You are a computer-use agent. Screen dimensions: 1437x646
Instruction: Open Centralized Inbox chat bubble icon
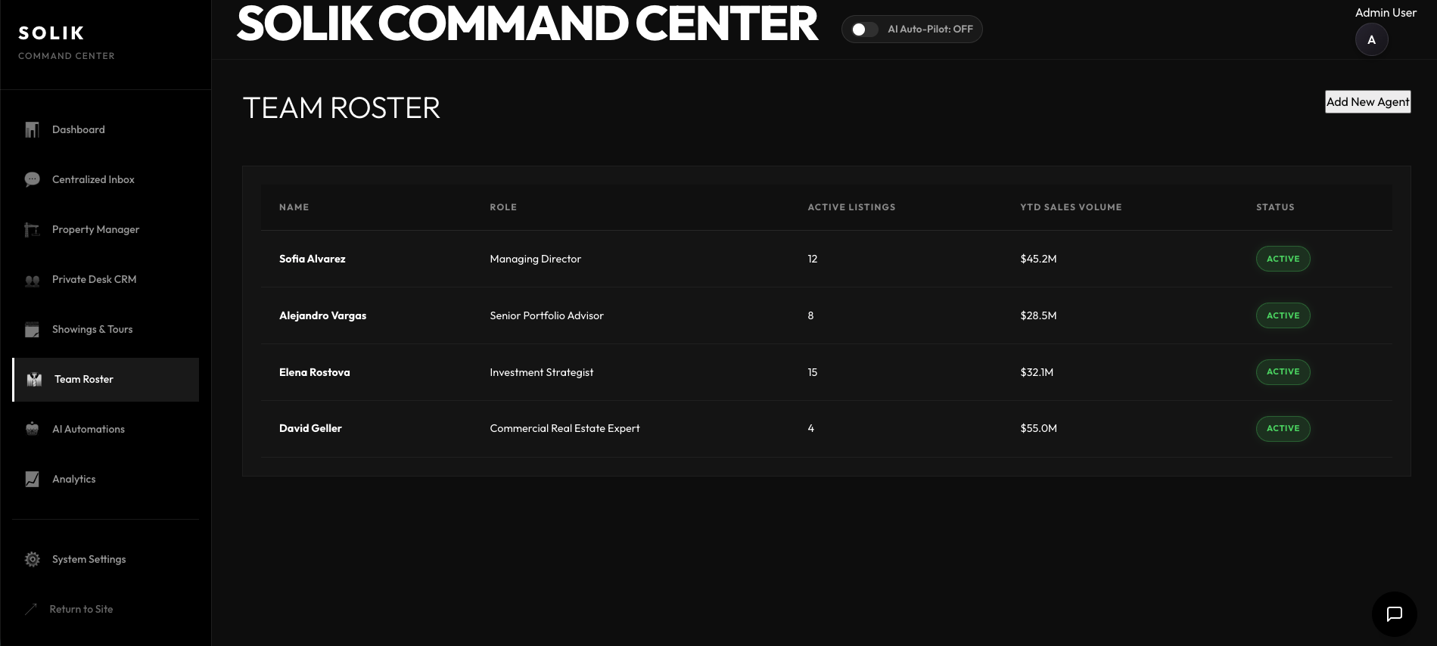32,180
